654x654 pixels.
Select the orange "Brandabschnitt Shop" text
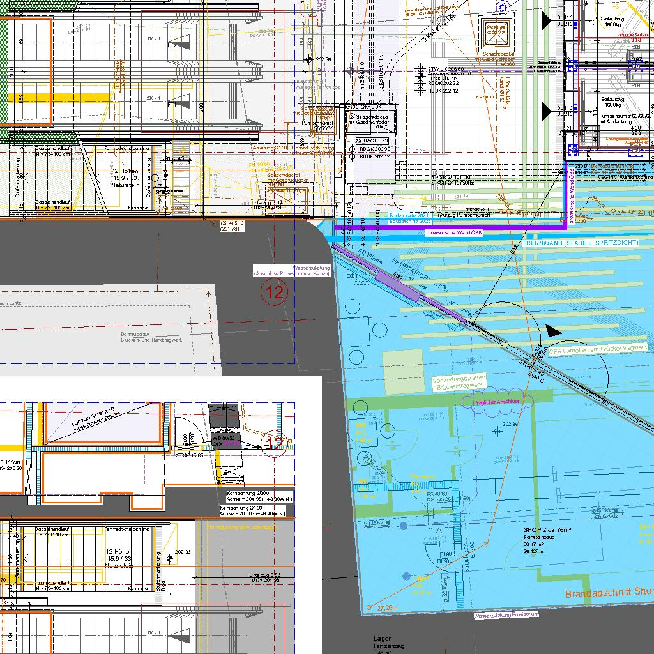[609, 593]
